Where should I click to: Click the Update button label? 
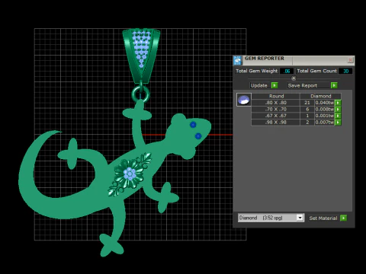(259, 85)
